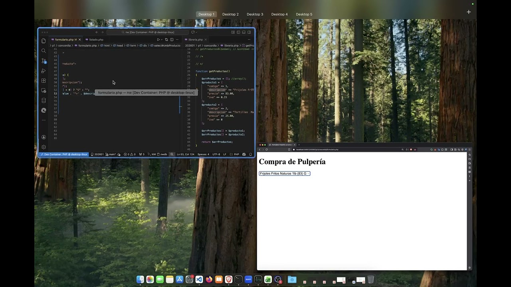The image size is (511, 287).
Task: Open Source Control view with badge
Action: coord(44,61)
